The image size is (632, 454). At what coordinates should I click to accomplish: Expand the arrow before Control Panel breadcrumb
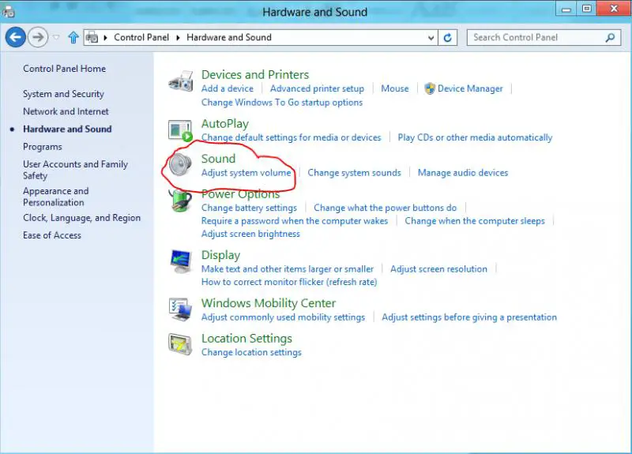click(x=106, y=38)
